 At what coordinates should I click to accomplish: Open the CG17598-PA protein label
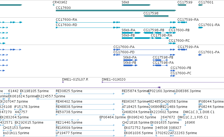163,63
